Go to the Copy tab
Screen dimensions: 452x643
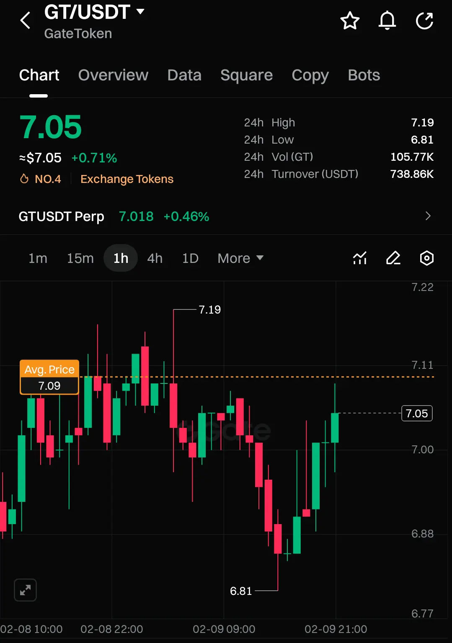[x=310, y=75]
